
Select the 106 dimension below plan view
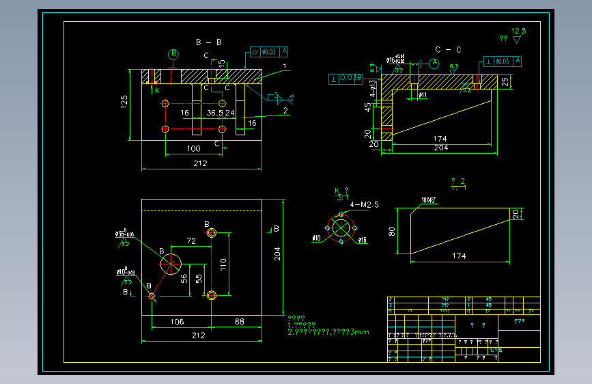pyautogui.click(x=177, y=322)
